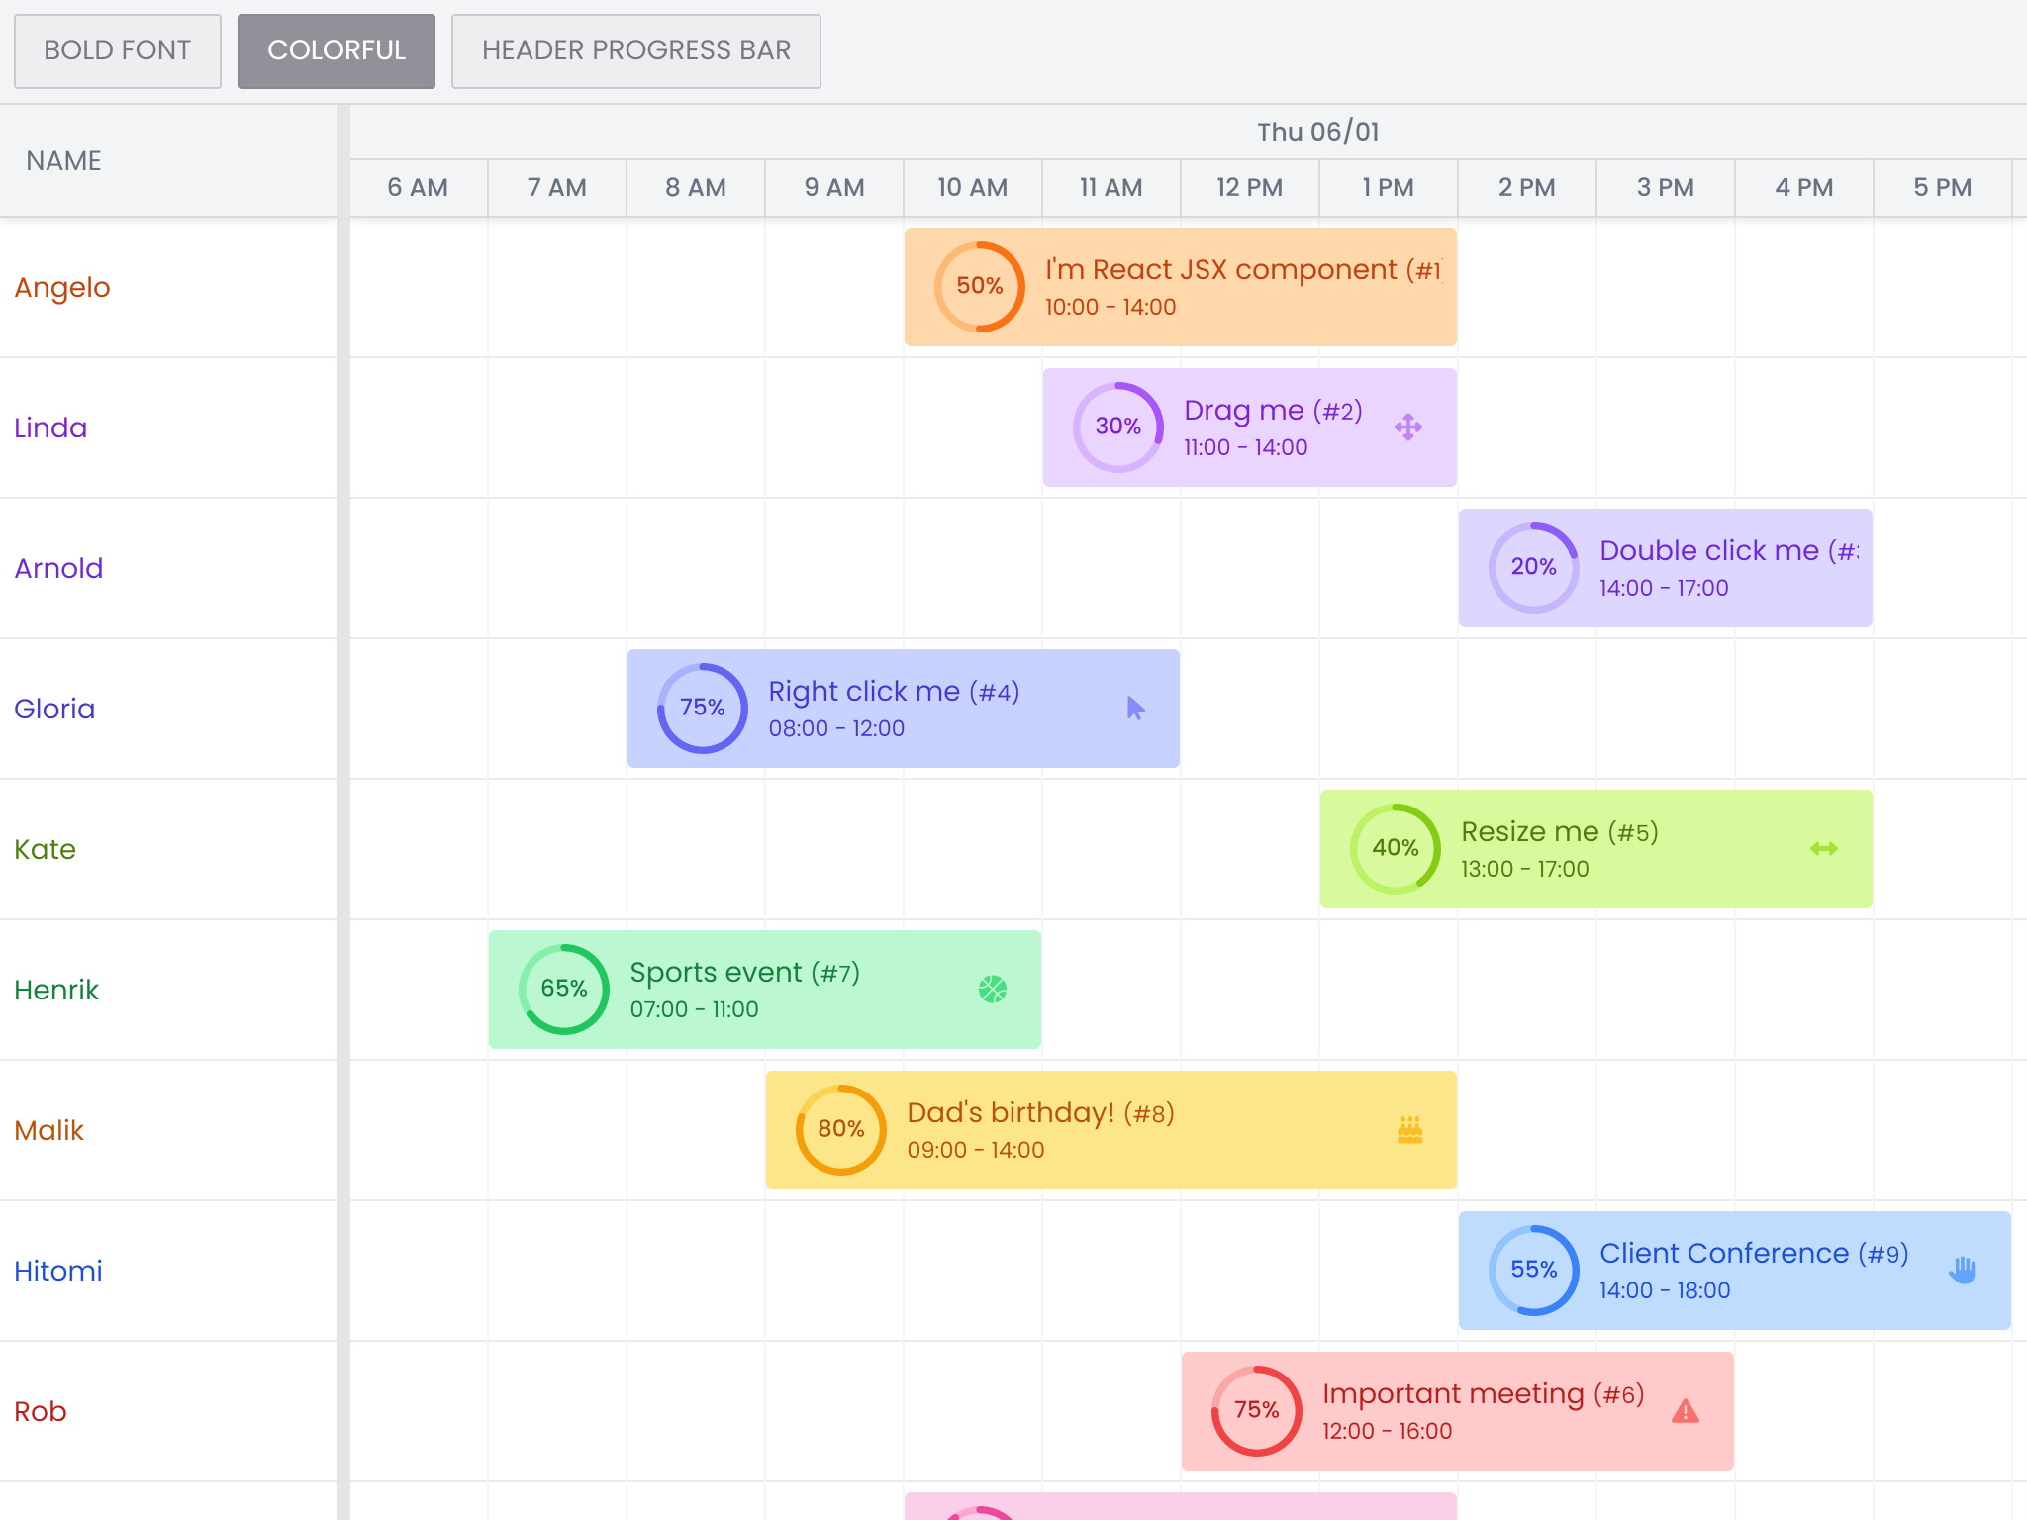Viewport: 2027px width, 1520px height.
Task: Select the Double click me event title
Action: tap(1729, 550)
